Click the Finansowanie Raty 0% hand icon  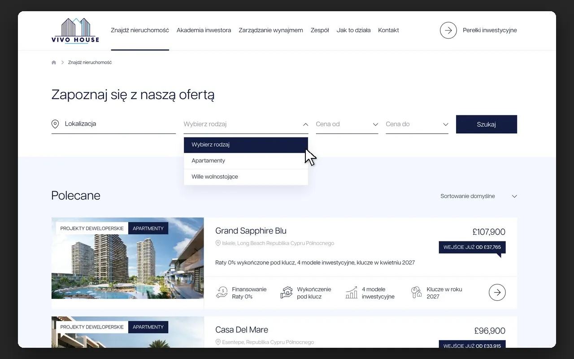(222, 293)
